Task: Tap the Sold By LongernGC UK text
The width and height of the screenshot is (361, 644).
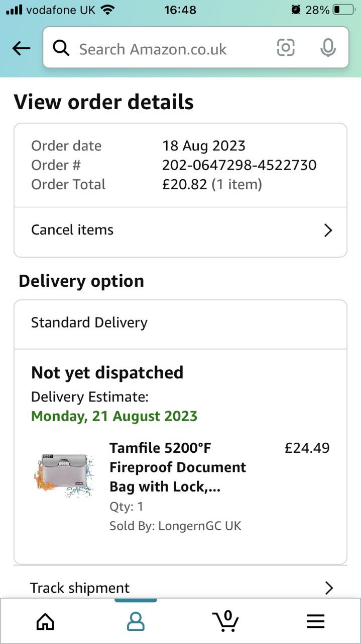Action: 175,526
